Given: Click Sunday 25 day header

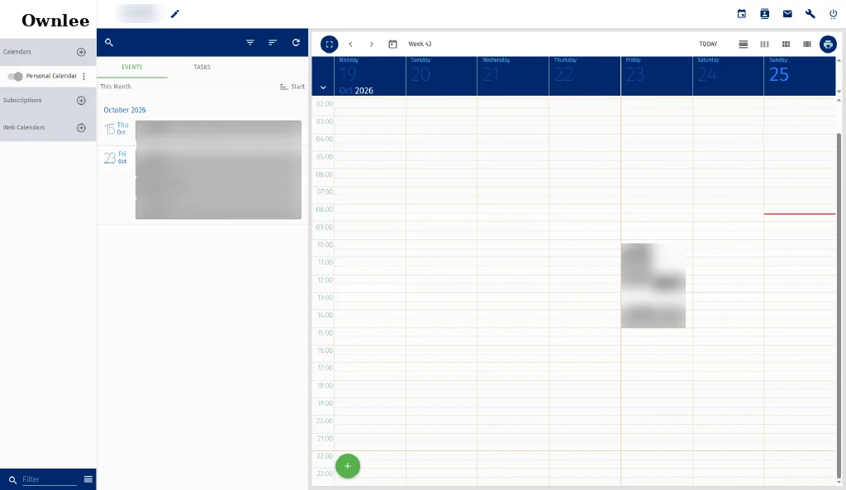Looking at the screenshot, I should tap(800, 76).
